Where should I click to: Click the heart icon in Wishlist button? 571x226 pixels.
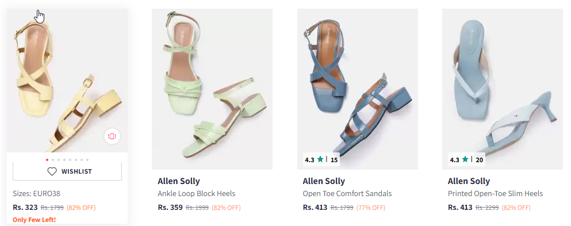52,171
